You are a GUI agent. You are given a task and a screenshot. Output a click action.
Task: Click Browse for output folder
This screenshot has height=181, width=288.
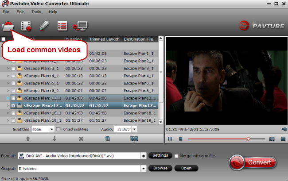160,168
